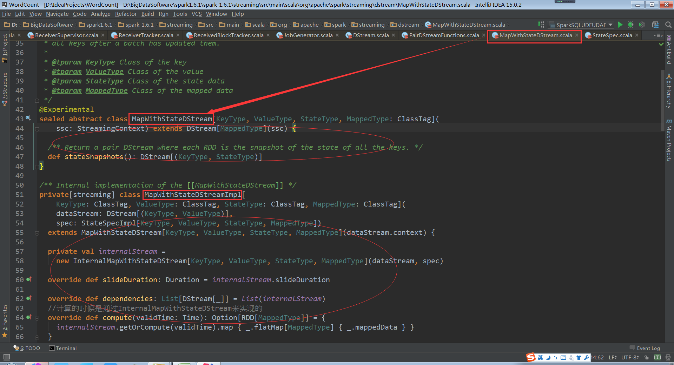The image size is (674, 365).
Task: Open the Structure tool window
Action: click(5, 89)
